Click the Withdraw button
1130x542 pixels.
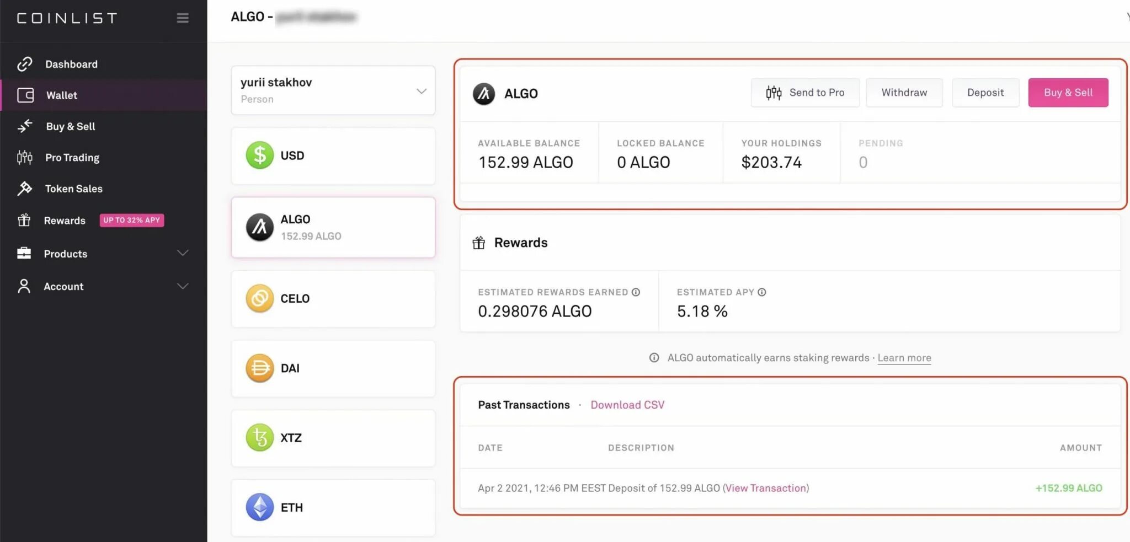click(904, 93)
